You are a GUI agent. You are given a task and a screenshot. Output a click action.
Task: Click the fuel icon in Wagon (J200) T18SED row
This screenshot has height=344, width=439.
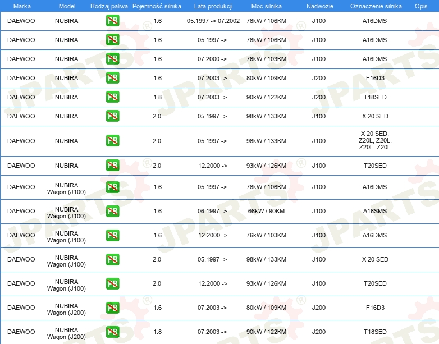pyautogui.click(x=112, y=332)
